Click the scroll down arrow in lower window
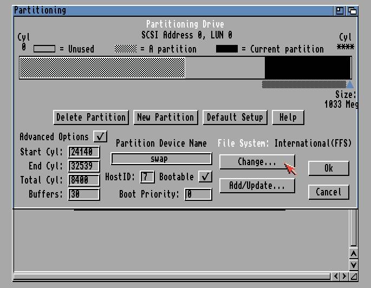The height and width of the screenshot is (288, 371). [353, 265]
